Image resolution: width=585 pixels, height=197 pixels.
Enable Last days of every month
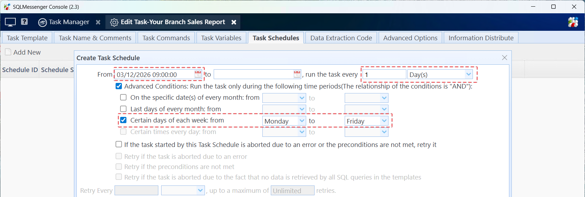tap(123, 109)
